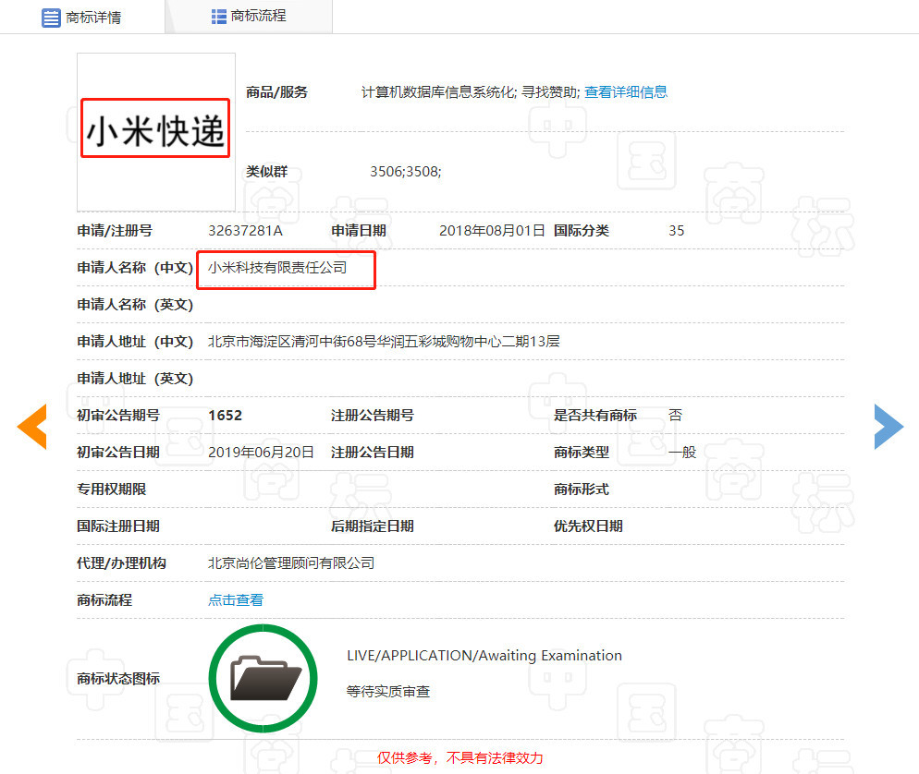Select applicant name 小米科技有限责任公司
The image size is (919, 774).
pyautogui.click(x=277, y=268)
